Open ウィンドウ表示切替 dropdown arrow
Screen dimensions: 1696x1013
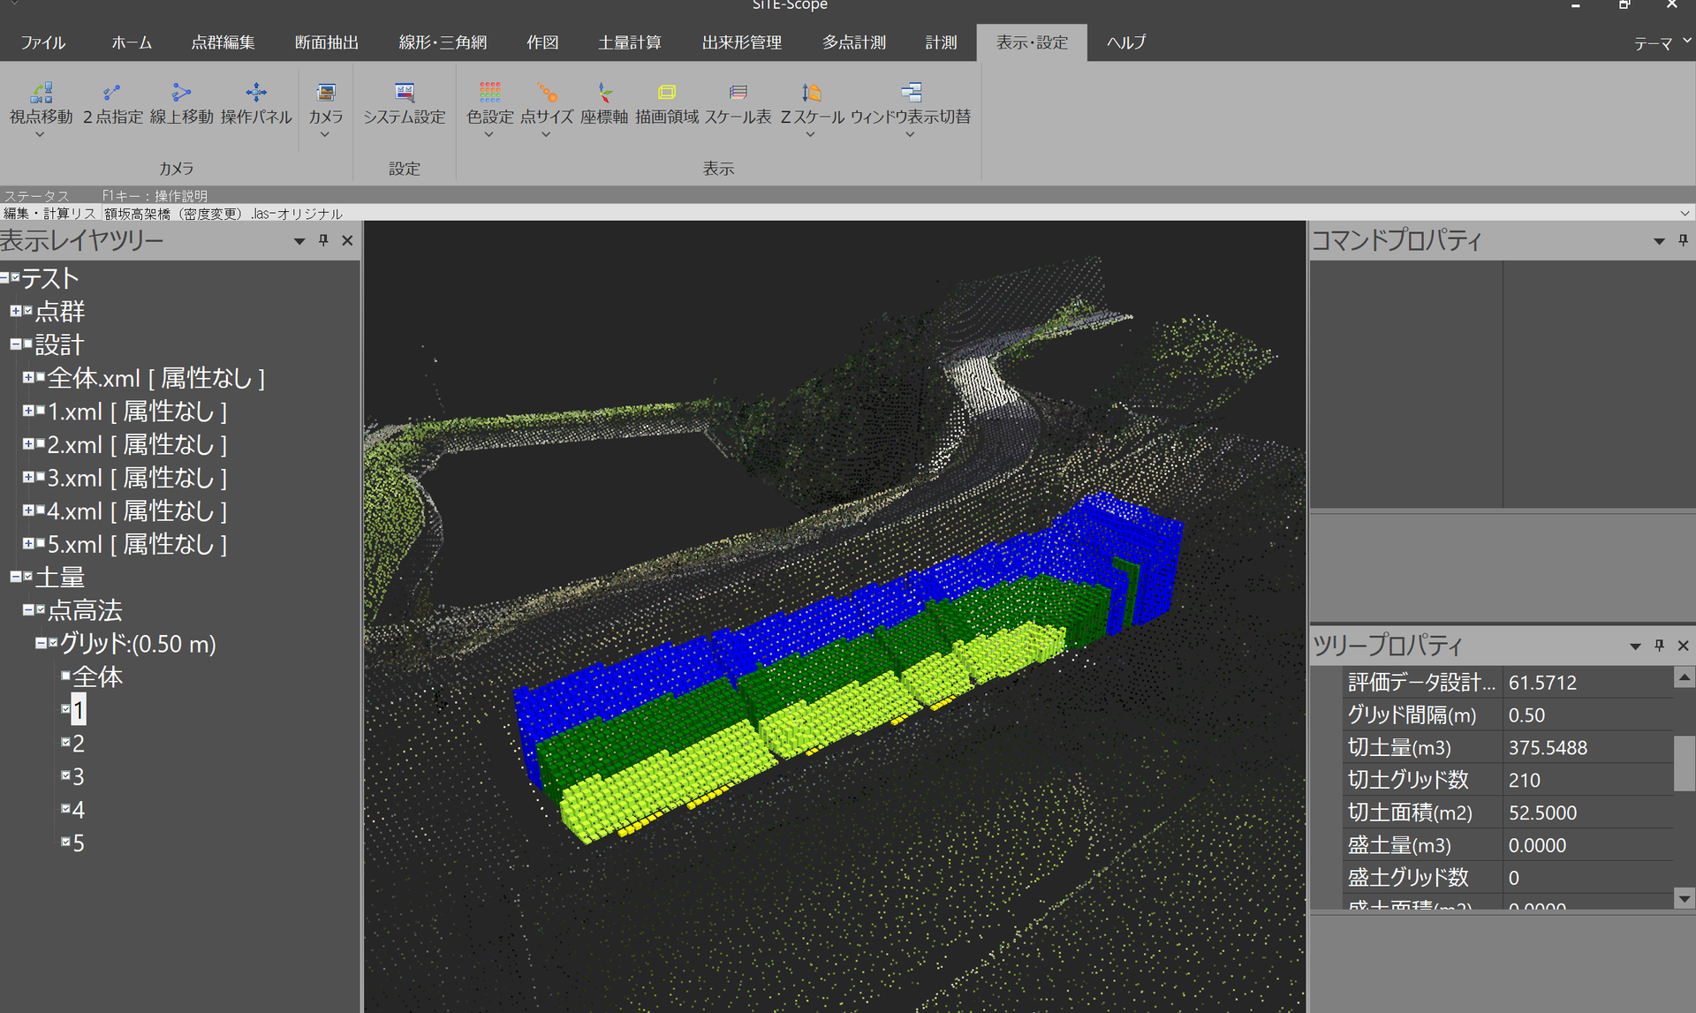pyautogui.click(x=910, y=135)
